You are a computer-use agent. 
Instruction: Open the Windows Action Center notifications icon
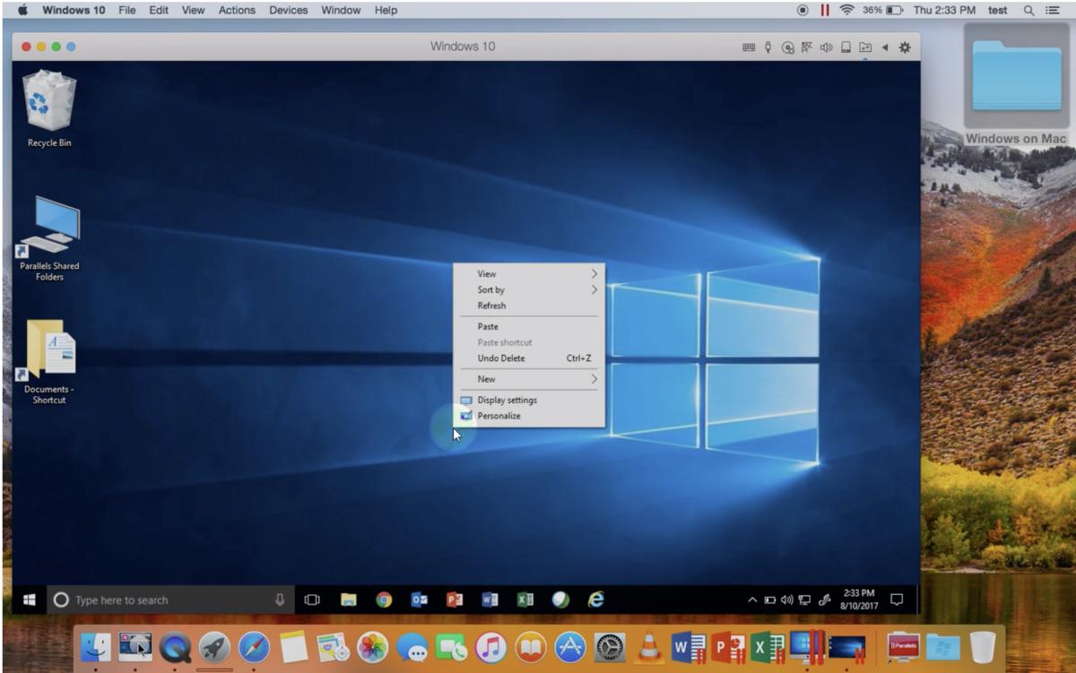[x=896, y=600]
